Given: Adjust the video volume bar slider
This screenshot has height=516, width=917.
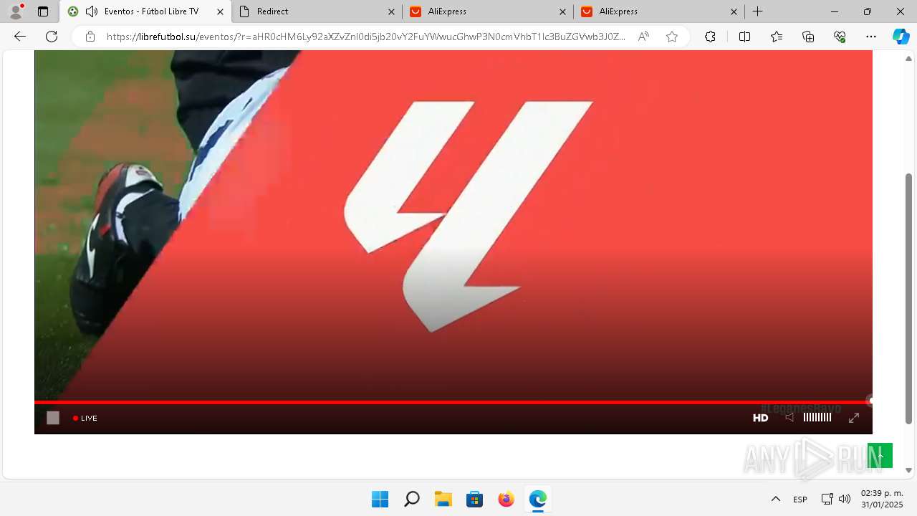Looking at the screenshot, I should pos(817,417).
